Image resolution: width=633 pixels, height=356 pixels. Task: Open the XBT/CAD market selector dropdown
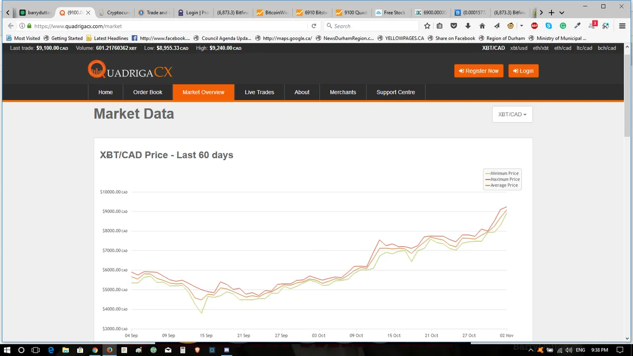point(512,114)
